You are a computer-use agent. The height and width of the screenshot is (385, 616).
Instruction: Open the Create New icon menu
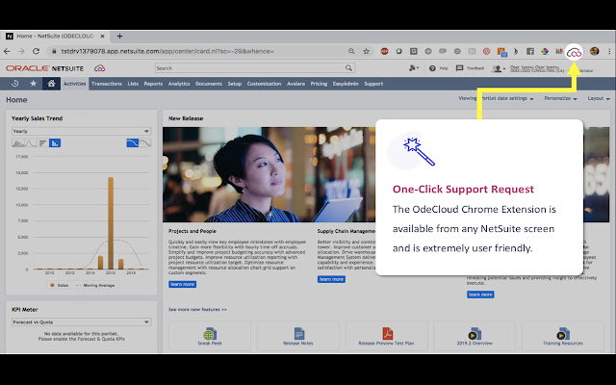tap(413, 68)
